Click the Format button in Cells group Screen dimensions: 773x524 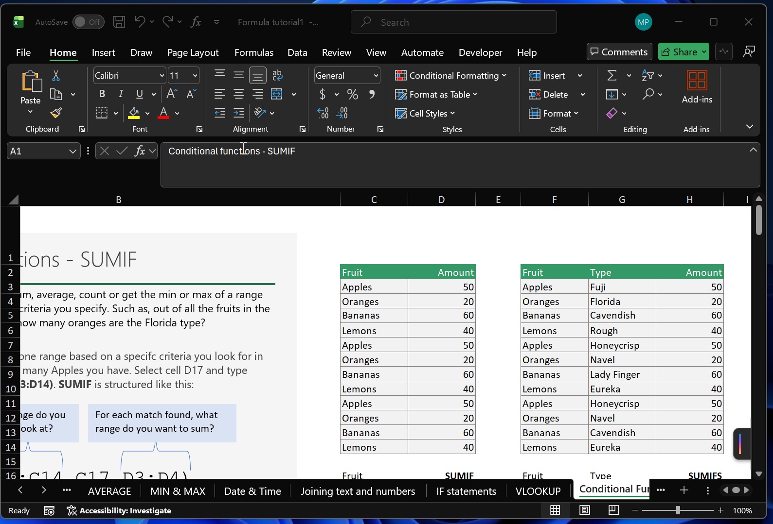[x=554, y=113]
